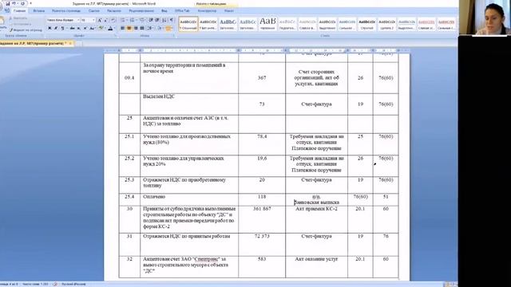This screenshot has height=287, width=511.
Task: Click the Paste clipboard icon
Action: tap(2, 21)
